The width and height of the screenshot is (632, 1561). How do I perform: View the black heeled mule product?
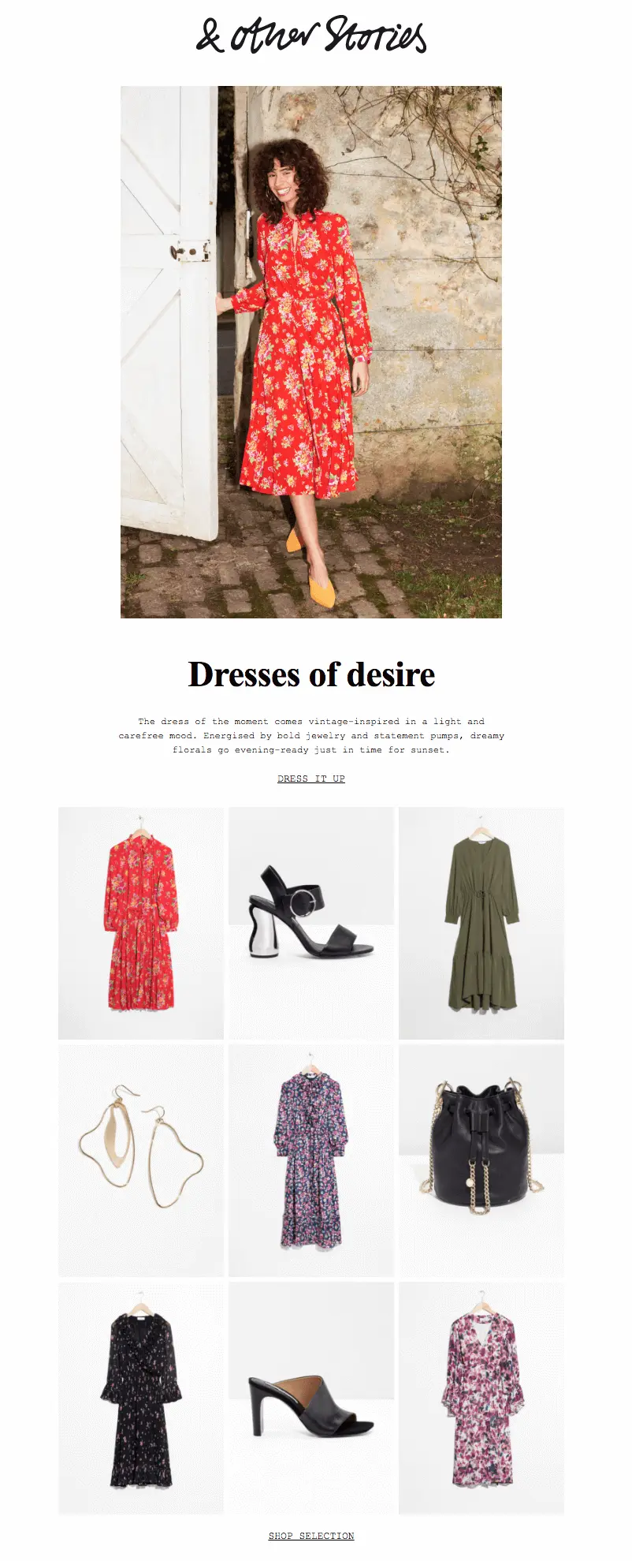point(311,1398)
